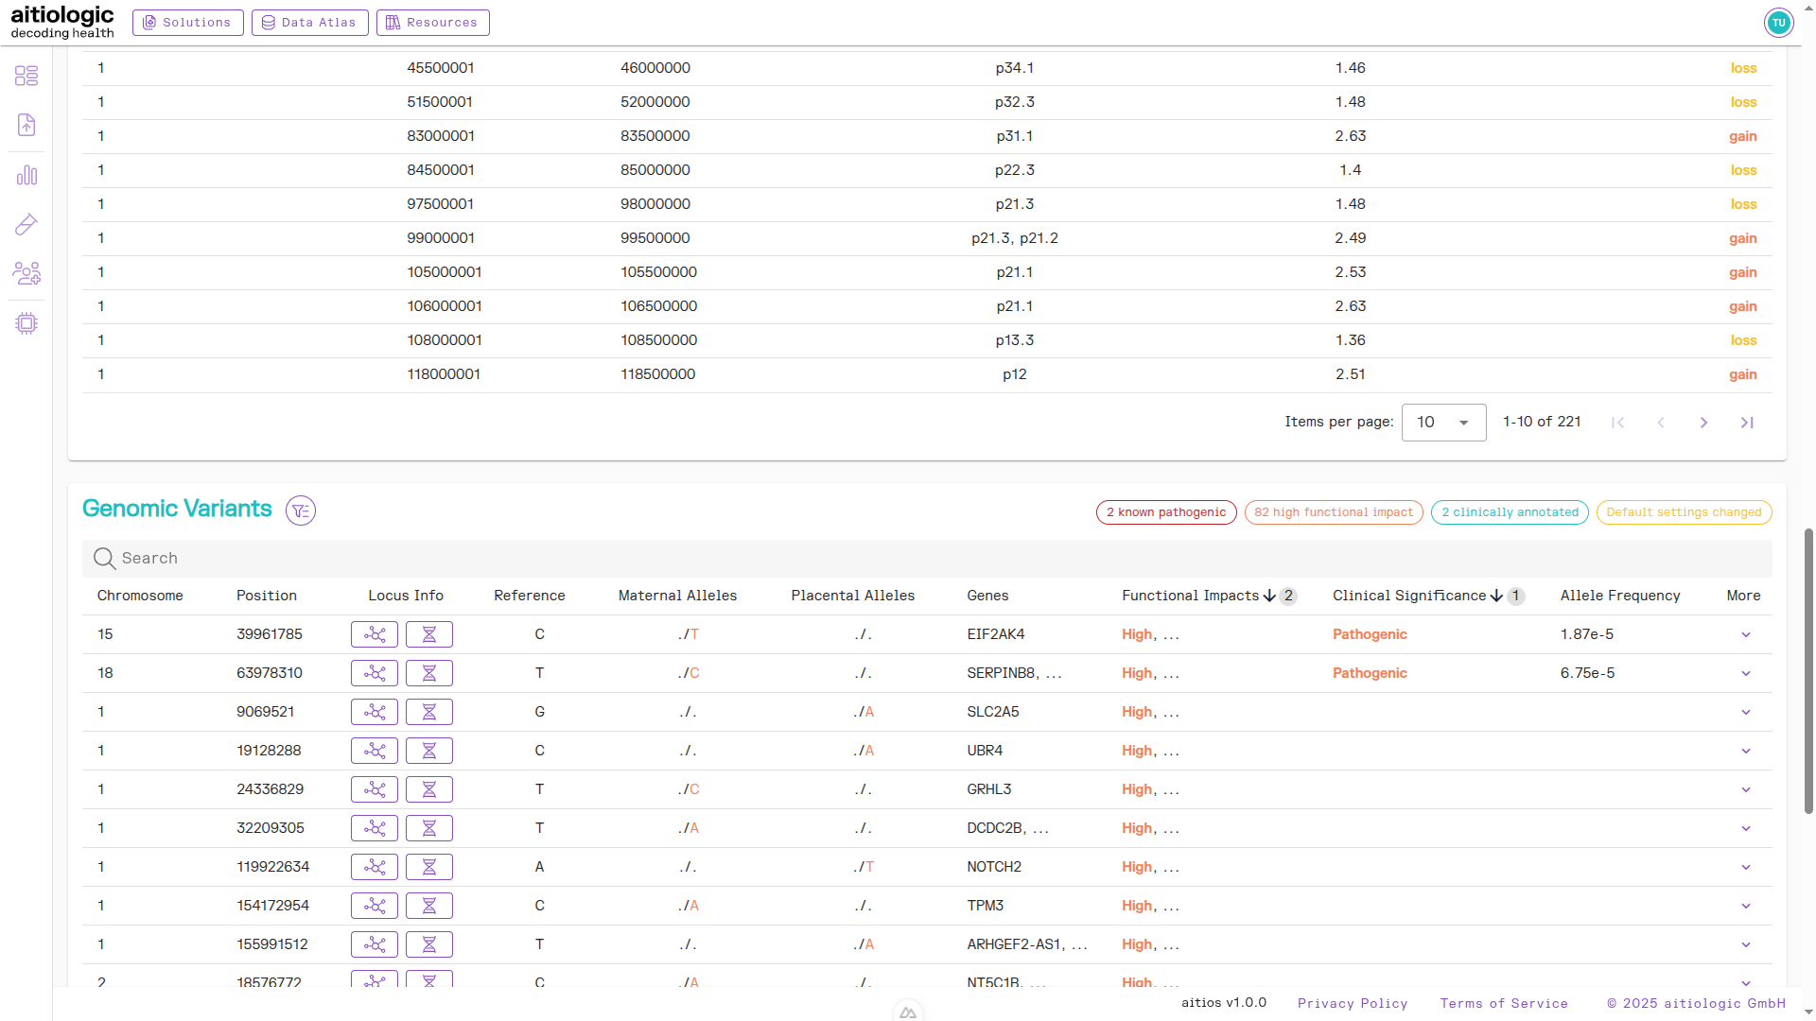The height and width of the screenshot is (1021, 1816).
Task: Toggle the '2 clinically annotated' chip
Action: 1509,512
